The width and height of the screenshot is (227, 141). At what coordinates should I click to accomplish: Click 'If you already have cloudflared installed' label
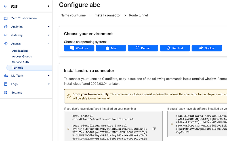coord(197,109)
